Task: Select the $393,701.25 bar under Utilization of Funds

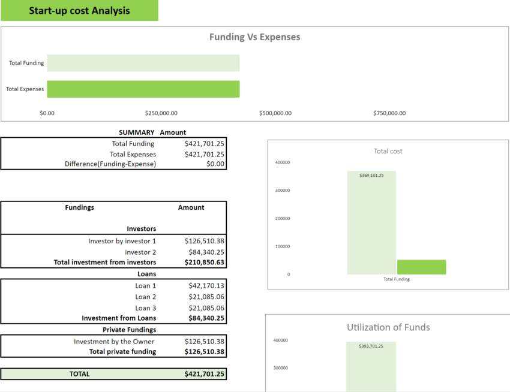Action: click(x=371, y=366)
